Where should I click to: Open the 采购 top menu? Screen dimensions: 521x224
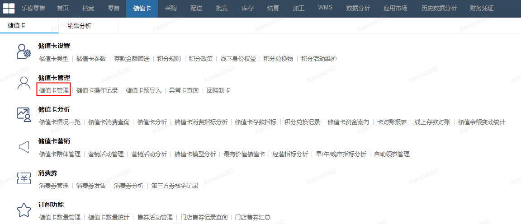[171, 8]
